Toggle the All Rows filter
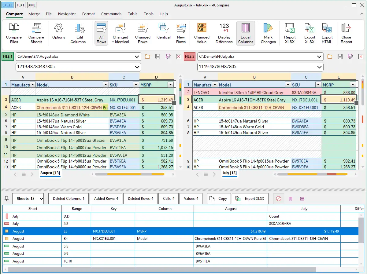This screenshot has height=275, width=367. 101,33
